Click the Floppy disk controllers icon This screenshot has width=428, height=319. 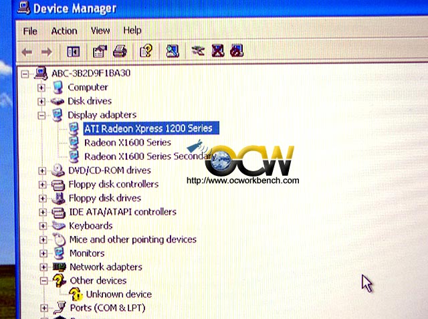pyautogui.click(x=58, y=185)
